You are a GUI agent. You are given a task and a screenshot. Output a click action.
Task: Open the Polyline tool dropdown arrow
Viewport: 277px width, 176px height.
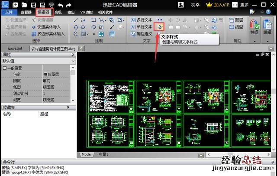106,20
